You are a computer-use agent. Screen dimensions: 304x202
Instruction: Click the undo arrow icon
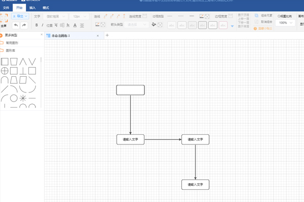[16, 25]
